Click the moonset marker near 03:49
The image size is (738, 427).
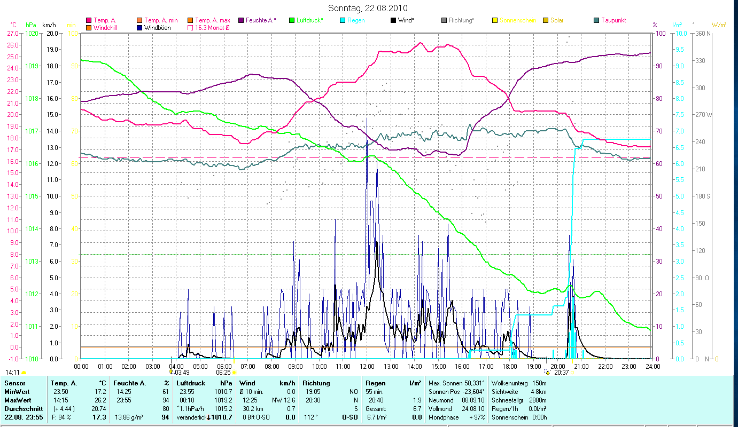171,372
